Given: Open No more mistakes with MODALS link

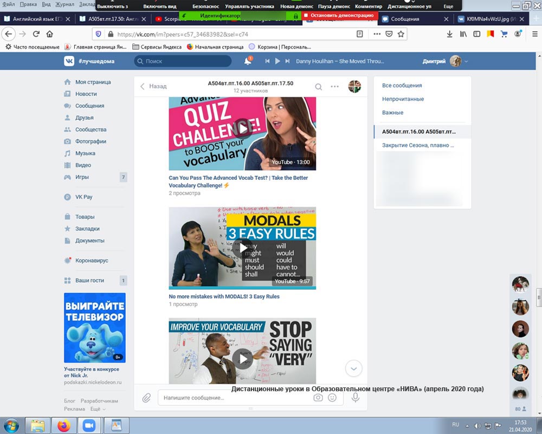Looking at the screenshot, I should [x=224, y=296].
